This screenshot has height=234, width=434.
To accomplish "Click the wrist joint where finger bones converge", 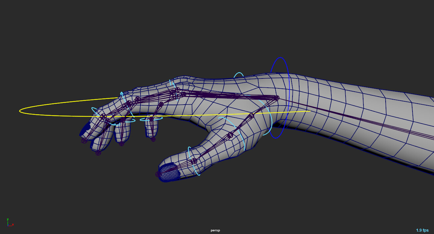I will click(276, 98).
